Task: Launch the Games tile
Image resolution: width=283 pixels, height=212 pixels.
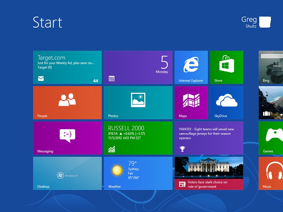Action: pos(271,138)
